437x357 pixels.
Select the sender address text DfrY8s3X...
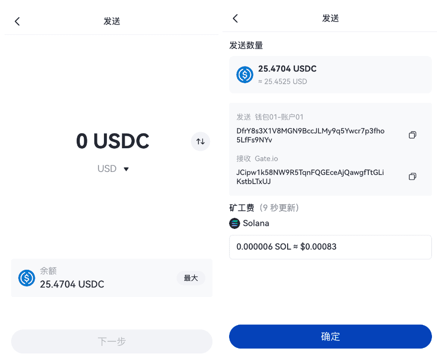click(310, 135)
